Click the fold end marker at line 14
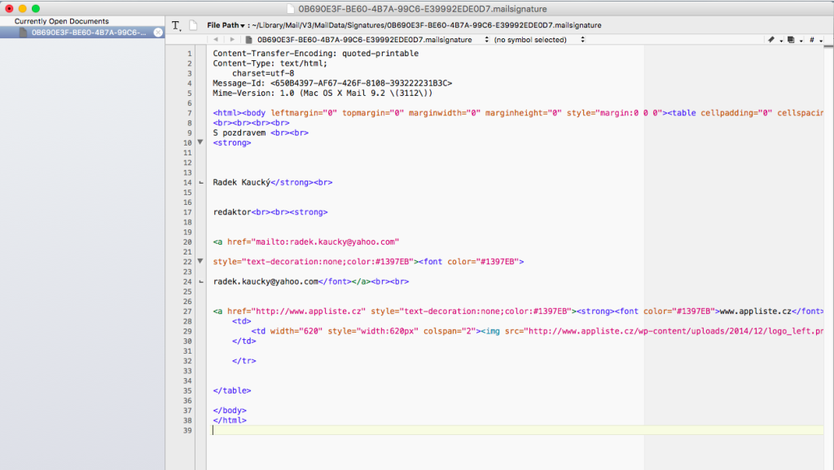 pyautogui.click(x=201, y=183)
